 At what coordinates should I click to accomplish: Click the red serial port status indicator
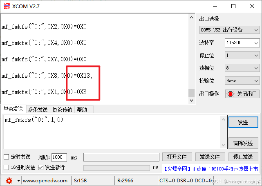point(231,94)
